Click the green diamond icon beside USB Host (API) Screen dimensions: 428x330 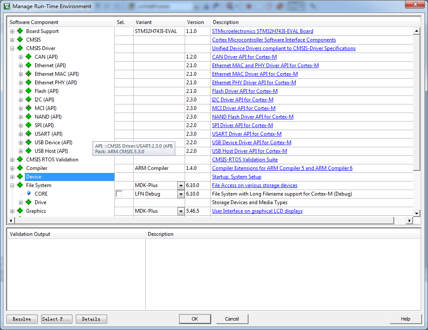pos(29,151)
